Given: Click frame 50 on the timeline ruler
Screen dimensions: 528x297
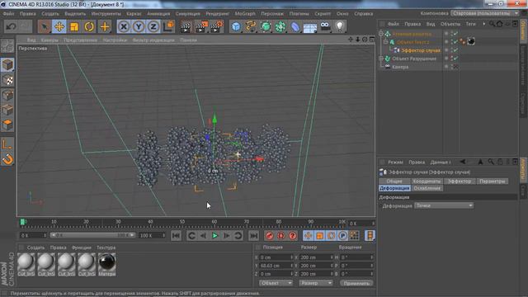Looking at the screenshot, I should [x=182, y=222].
